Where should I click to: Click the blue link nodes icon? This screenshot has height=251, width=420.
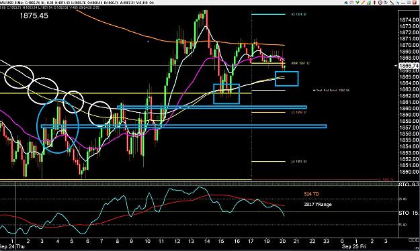(398, 3)
